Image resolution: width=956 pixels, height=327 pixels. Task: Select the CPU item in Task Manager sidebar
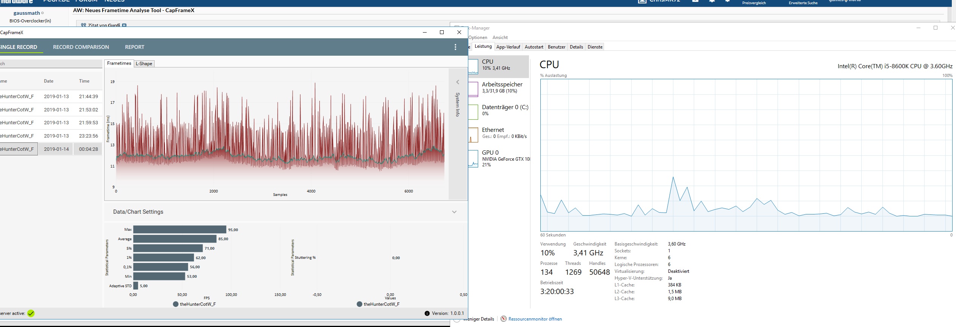[x=499, y=66]
